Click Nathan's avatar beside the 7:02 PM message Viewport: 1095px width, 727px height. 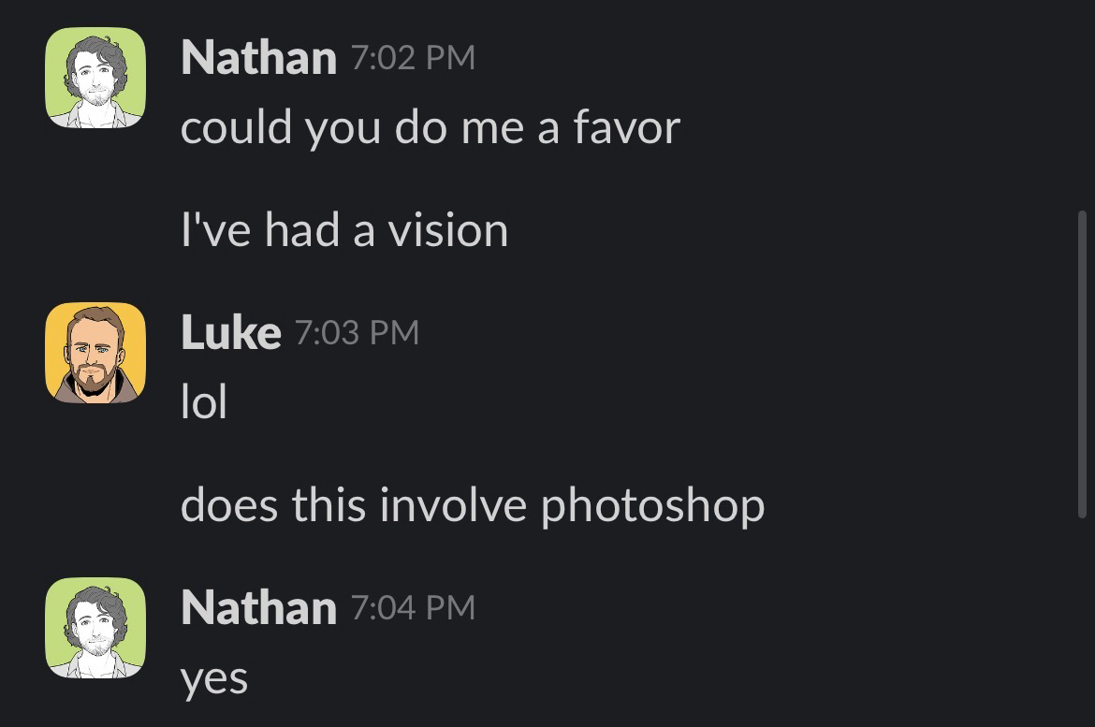coord(95,78)
